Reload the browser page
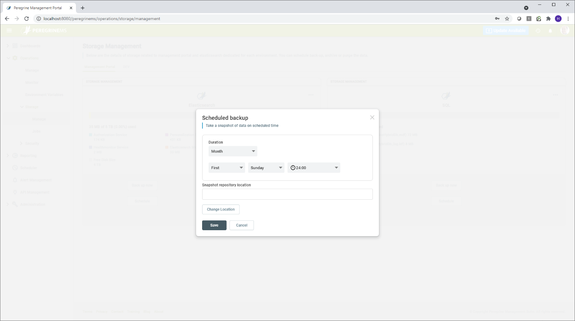Screen dimensions: 575x321 coord(27,18)
